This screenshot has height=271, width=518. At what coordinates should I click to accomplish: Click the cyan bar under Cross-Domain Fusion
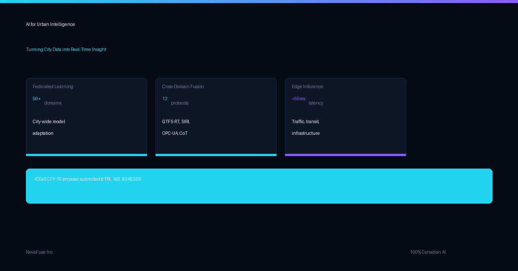pos(216,155)
